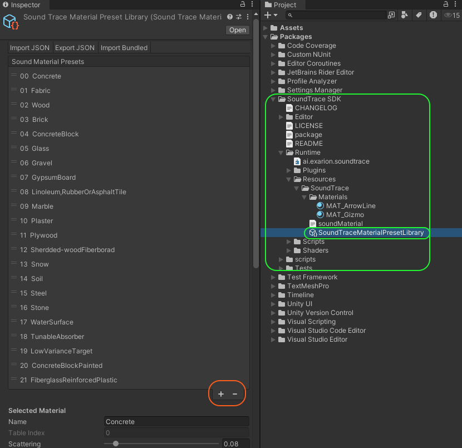Screen dimensions: 462x448
Task: Open the Project panel options menu
Action: pyautogui.click(x=455, y=4)
